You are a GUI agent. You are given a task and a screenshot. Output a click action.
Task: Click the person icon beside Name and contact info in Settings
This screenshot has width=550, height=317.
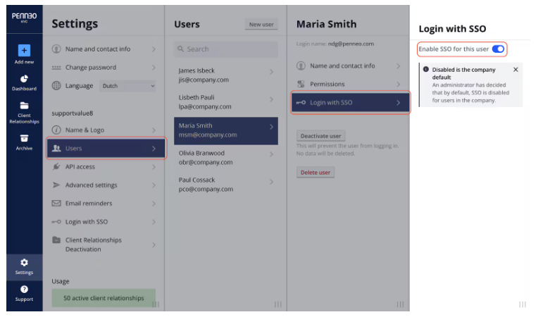(56, 49)
